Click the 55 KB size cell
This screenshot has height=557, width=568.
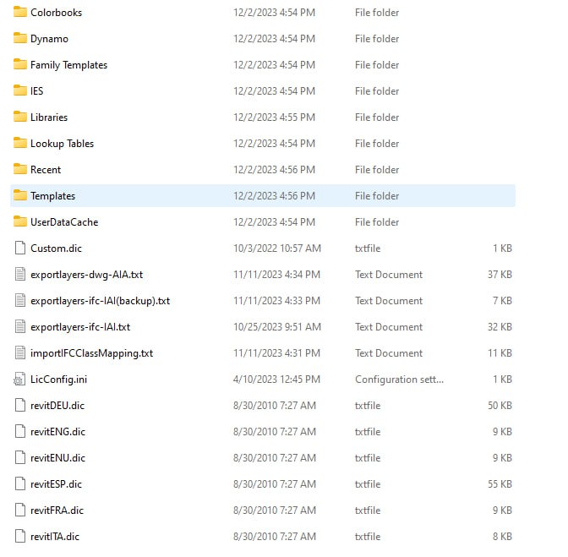500,484
